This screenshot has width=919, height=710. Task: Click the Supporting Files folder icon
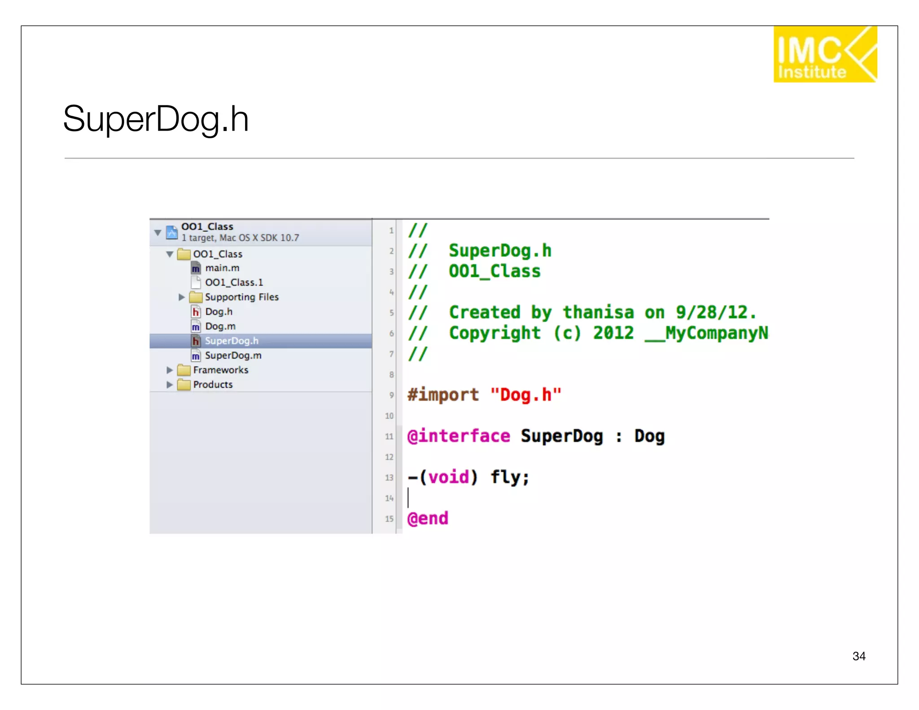pos(196,297)
